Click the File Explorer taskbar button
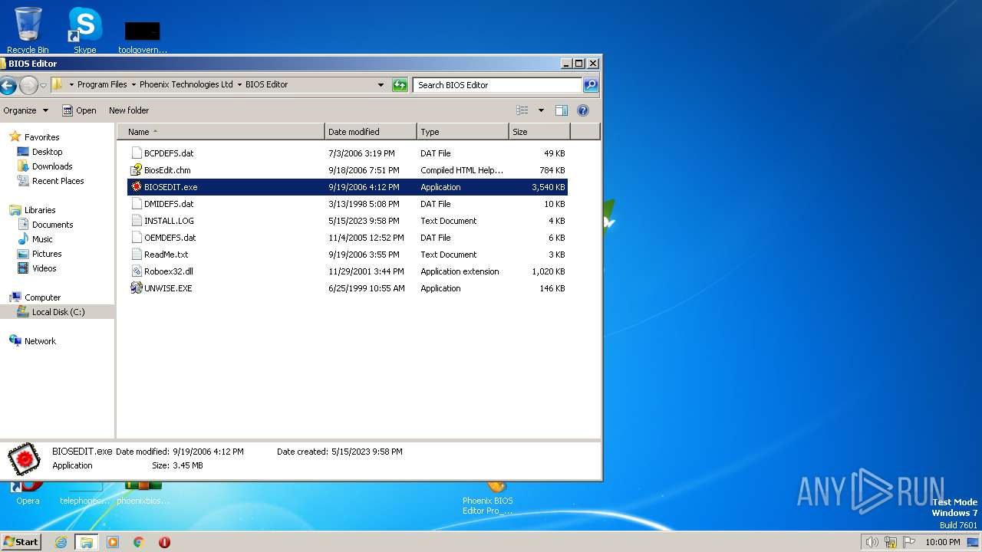 pos(87,542)
